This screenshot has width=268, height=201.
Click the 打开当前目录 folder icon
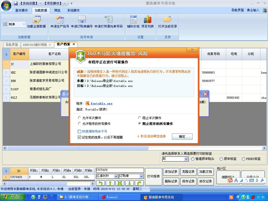click(167, 19)
